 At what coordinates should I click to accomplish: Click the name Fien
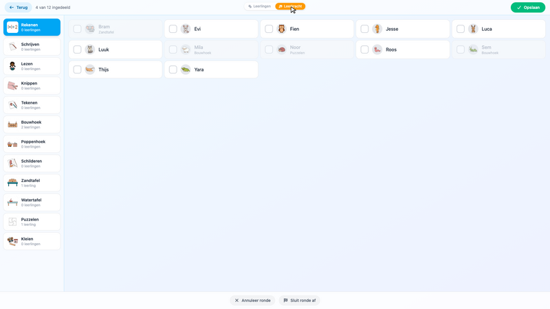[x=295, y=29]
